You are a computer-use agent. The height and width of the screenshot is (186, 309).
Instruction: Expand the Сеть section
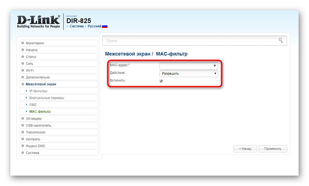(59, 64)
